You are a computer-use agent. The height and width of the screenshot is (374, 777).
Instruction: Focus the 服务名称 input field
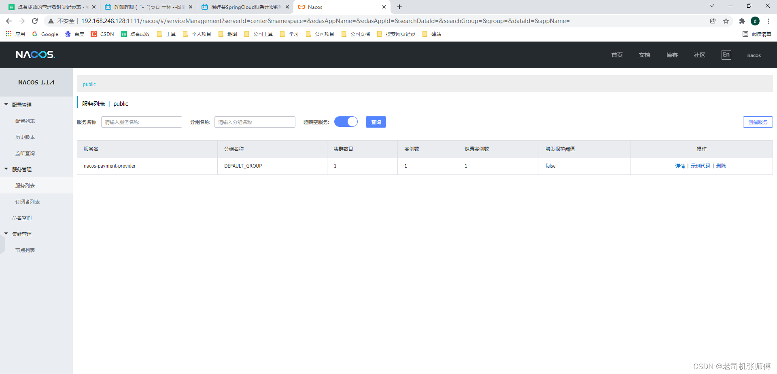click(x=142, y=122)
